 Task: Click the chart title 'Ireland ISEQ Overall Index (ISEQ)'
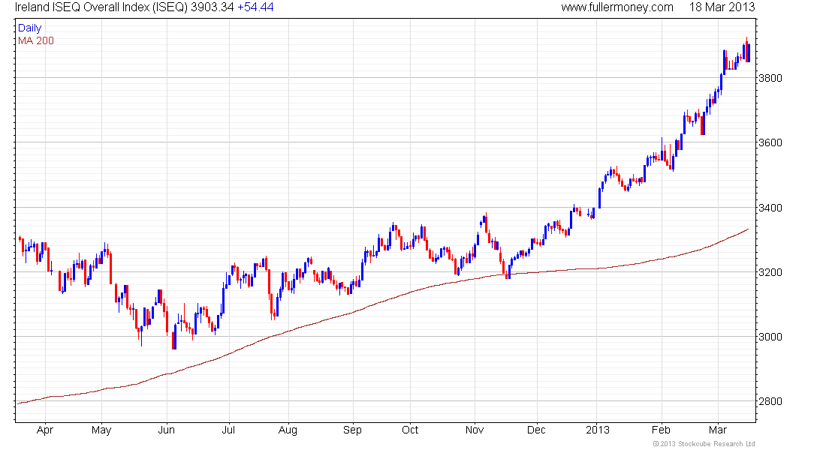pos(101,7)
